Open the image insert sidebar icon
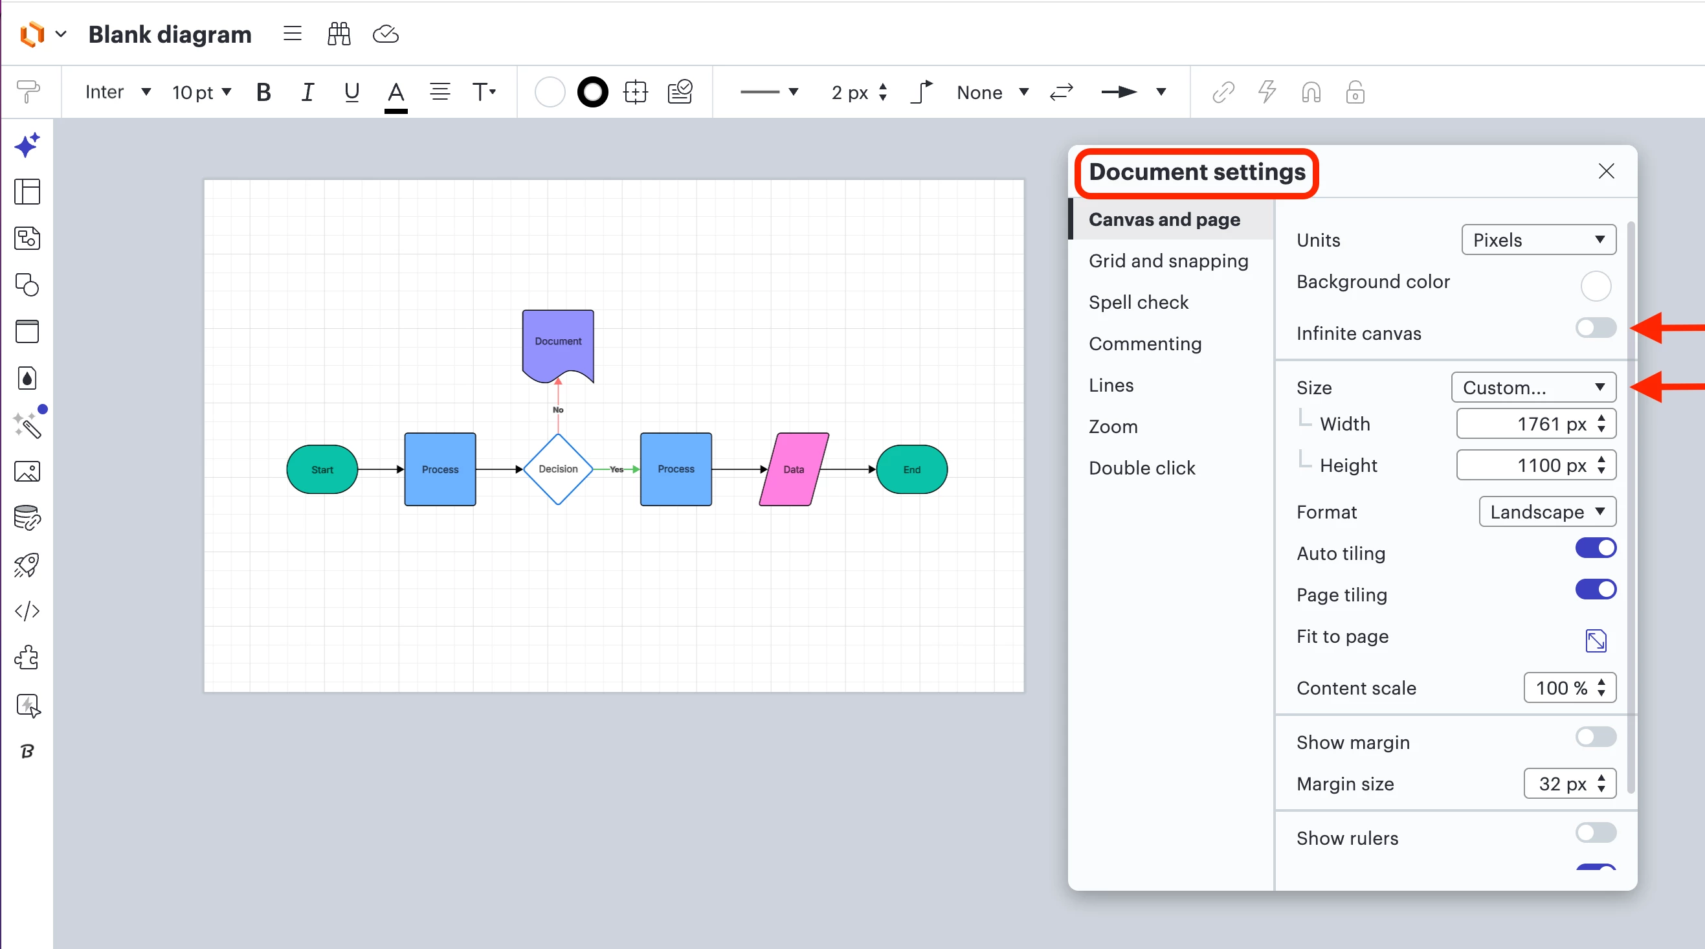Image resolution: width=1705 pixels, height=949 pixels. tap(27, 471)
